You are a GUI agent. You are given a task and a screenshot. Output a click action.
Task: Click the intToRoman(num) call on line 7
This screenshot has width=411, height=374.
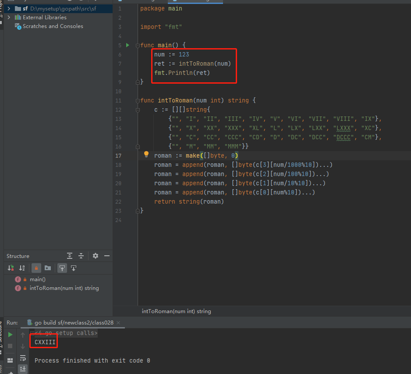[x=205, y=64]
